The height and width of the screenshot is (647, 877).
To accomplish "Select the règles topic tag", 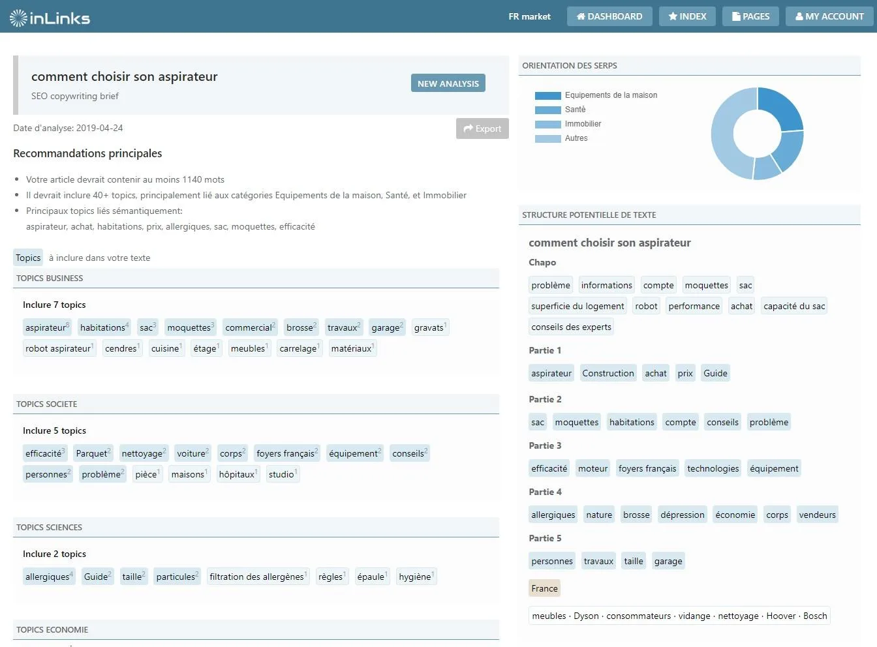I will (331, 577).
